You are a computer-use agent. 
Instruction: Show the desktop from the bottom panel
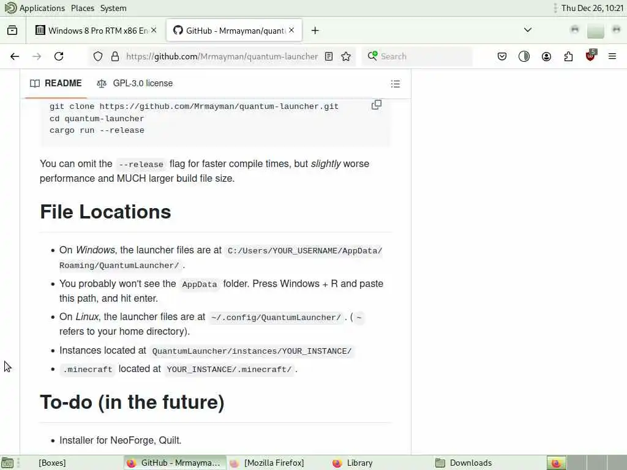point(7,463)
